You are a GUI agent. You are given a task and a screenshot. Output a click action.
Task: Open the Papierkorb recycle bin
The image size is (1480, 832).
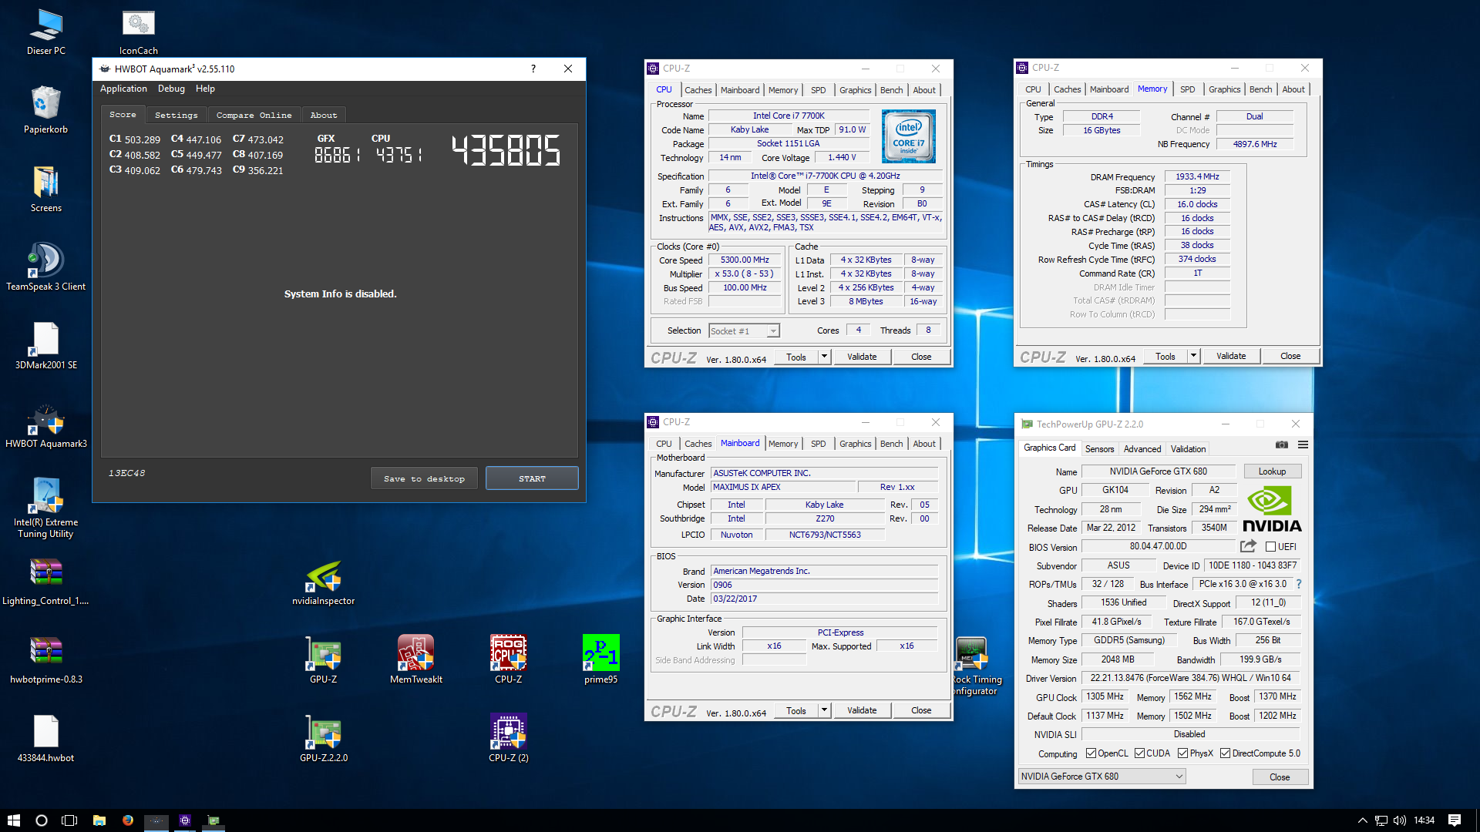pos(46,110)
